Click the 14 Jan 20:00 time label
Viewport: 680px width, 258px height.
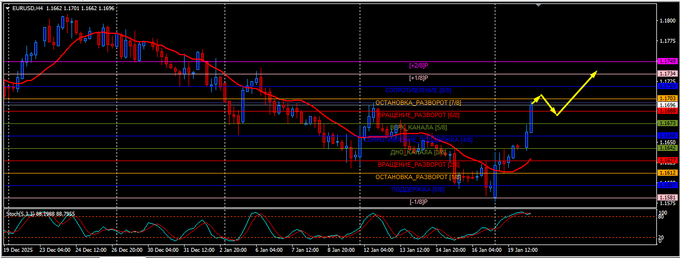coord(451,249)
